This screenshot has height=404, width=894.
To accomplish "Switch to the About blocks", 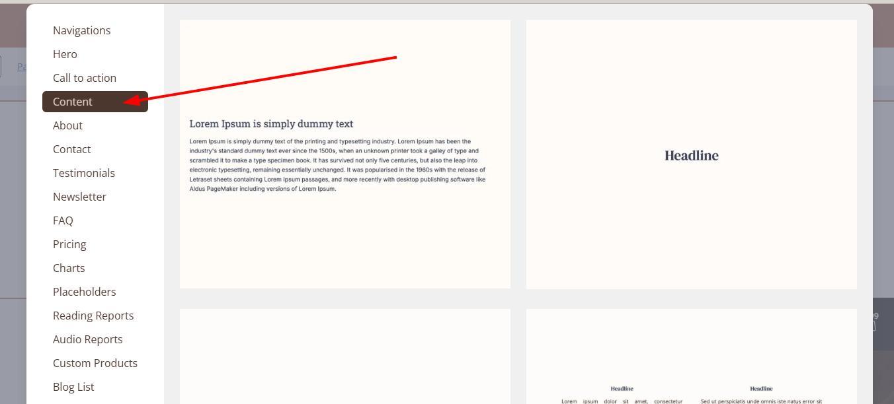I will [x=67, y=125].
